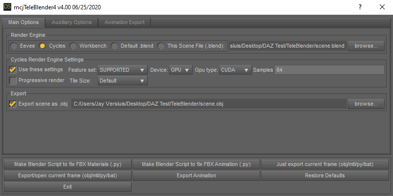The height and width of the screenshot is (196, 393).
Task: Open the Device GPU dropdown
Action: [x=180, y=70]
